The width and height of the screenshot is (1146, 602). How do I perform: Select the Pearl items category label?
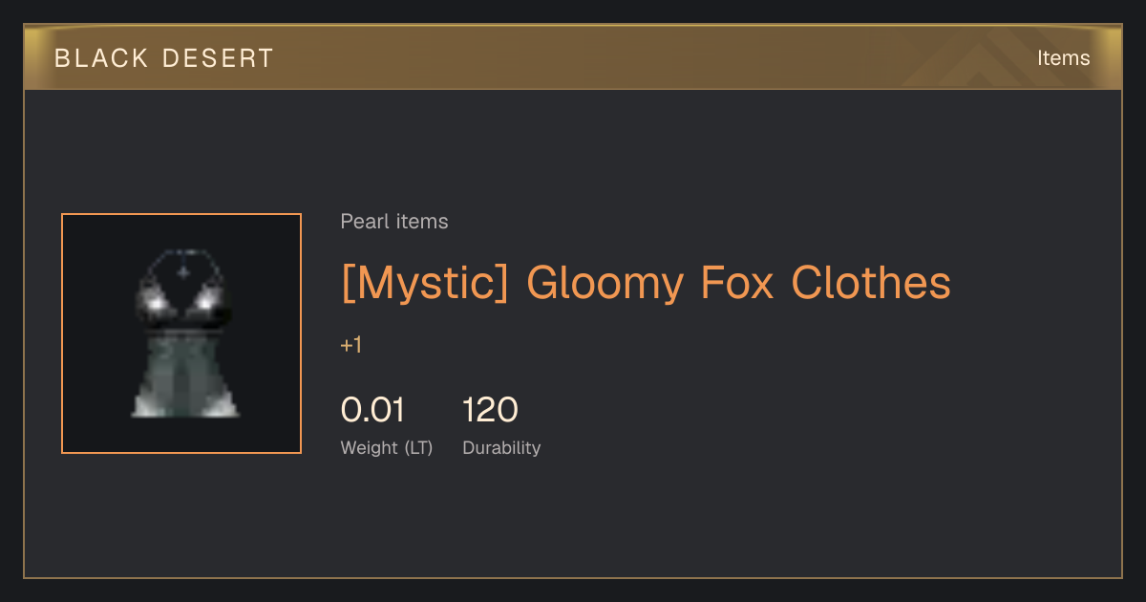(394, 222)
